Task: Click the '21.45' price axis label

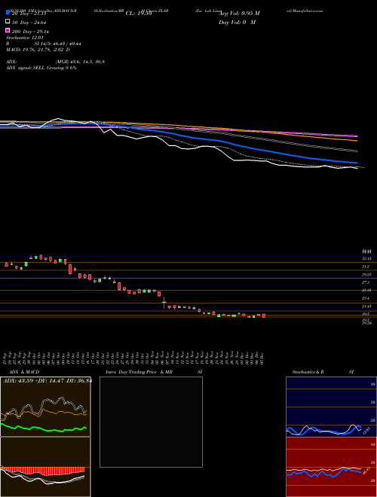Action: (x=367, y=306)
